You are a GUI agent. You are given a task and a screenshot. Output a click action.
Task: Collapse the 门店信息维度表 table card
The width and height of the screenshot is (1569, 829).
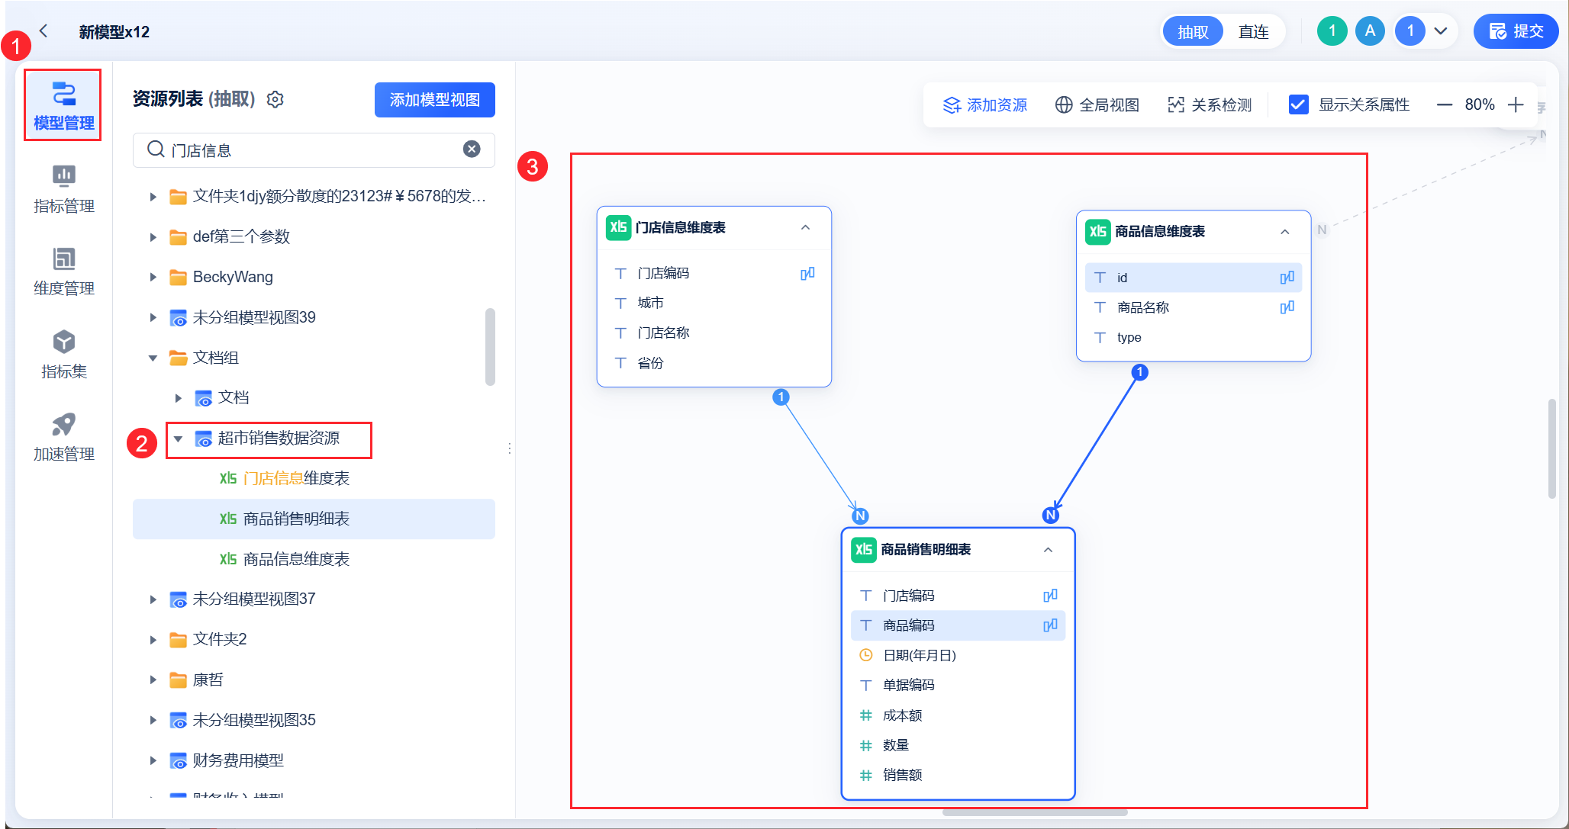pyautogui.click(x=805, y=227)
